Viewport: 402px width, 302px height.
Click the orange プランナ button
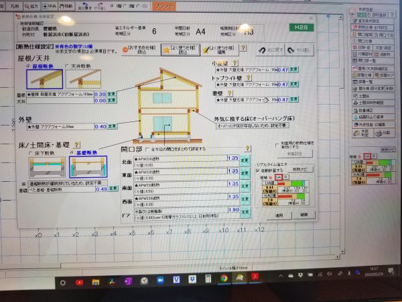coord(164,6)
